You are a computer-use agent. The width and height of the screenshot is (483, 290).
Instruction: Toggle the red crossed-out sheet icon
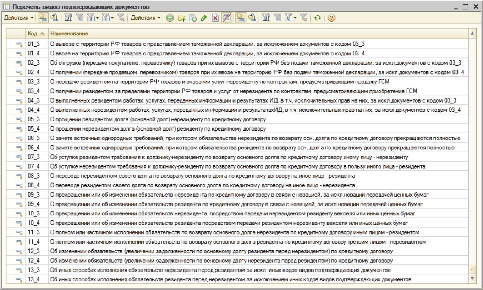tap(227, 18)
